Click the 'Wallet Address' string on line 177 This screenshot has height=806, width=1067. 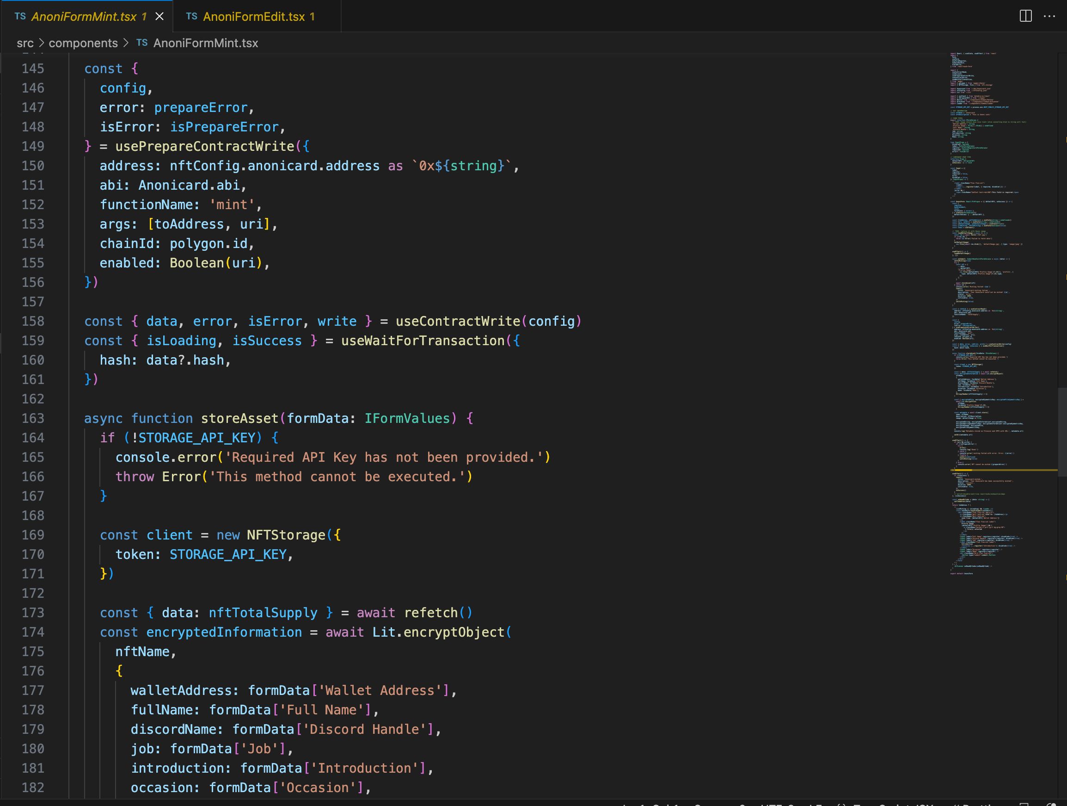pyautogui.click(x=380, y=691)
